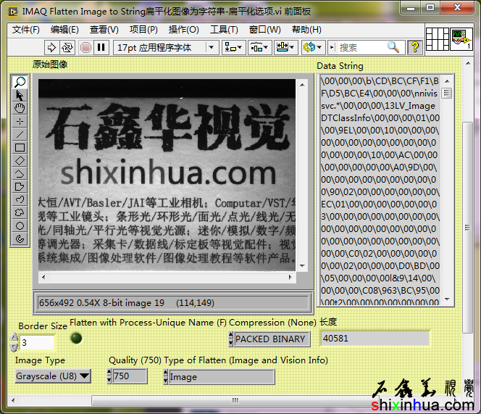Start Run Continuously mode
Image resolution: width=481 pixels, height=414 pixels.
[x=68, y=47]
